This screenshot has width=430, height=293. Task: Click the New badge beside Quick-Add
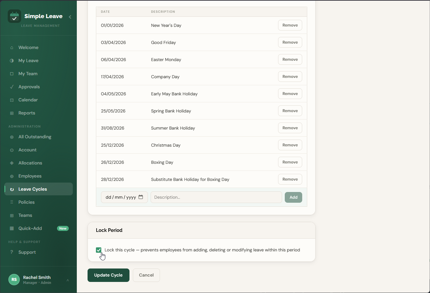tap(63, 229)
